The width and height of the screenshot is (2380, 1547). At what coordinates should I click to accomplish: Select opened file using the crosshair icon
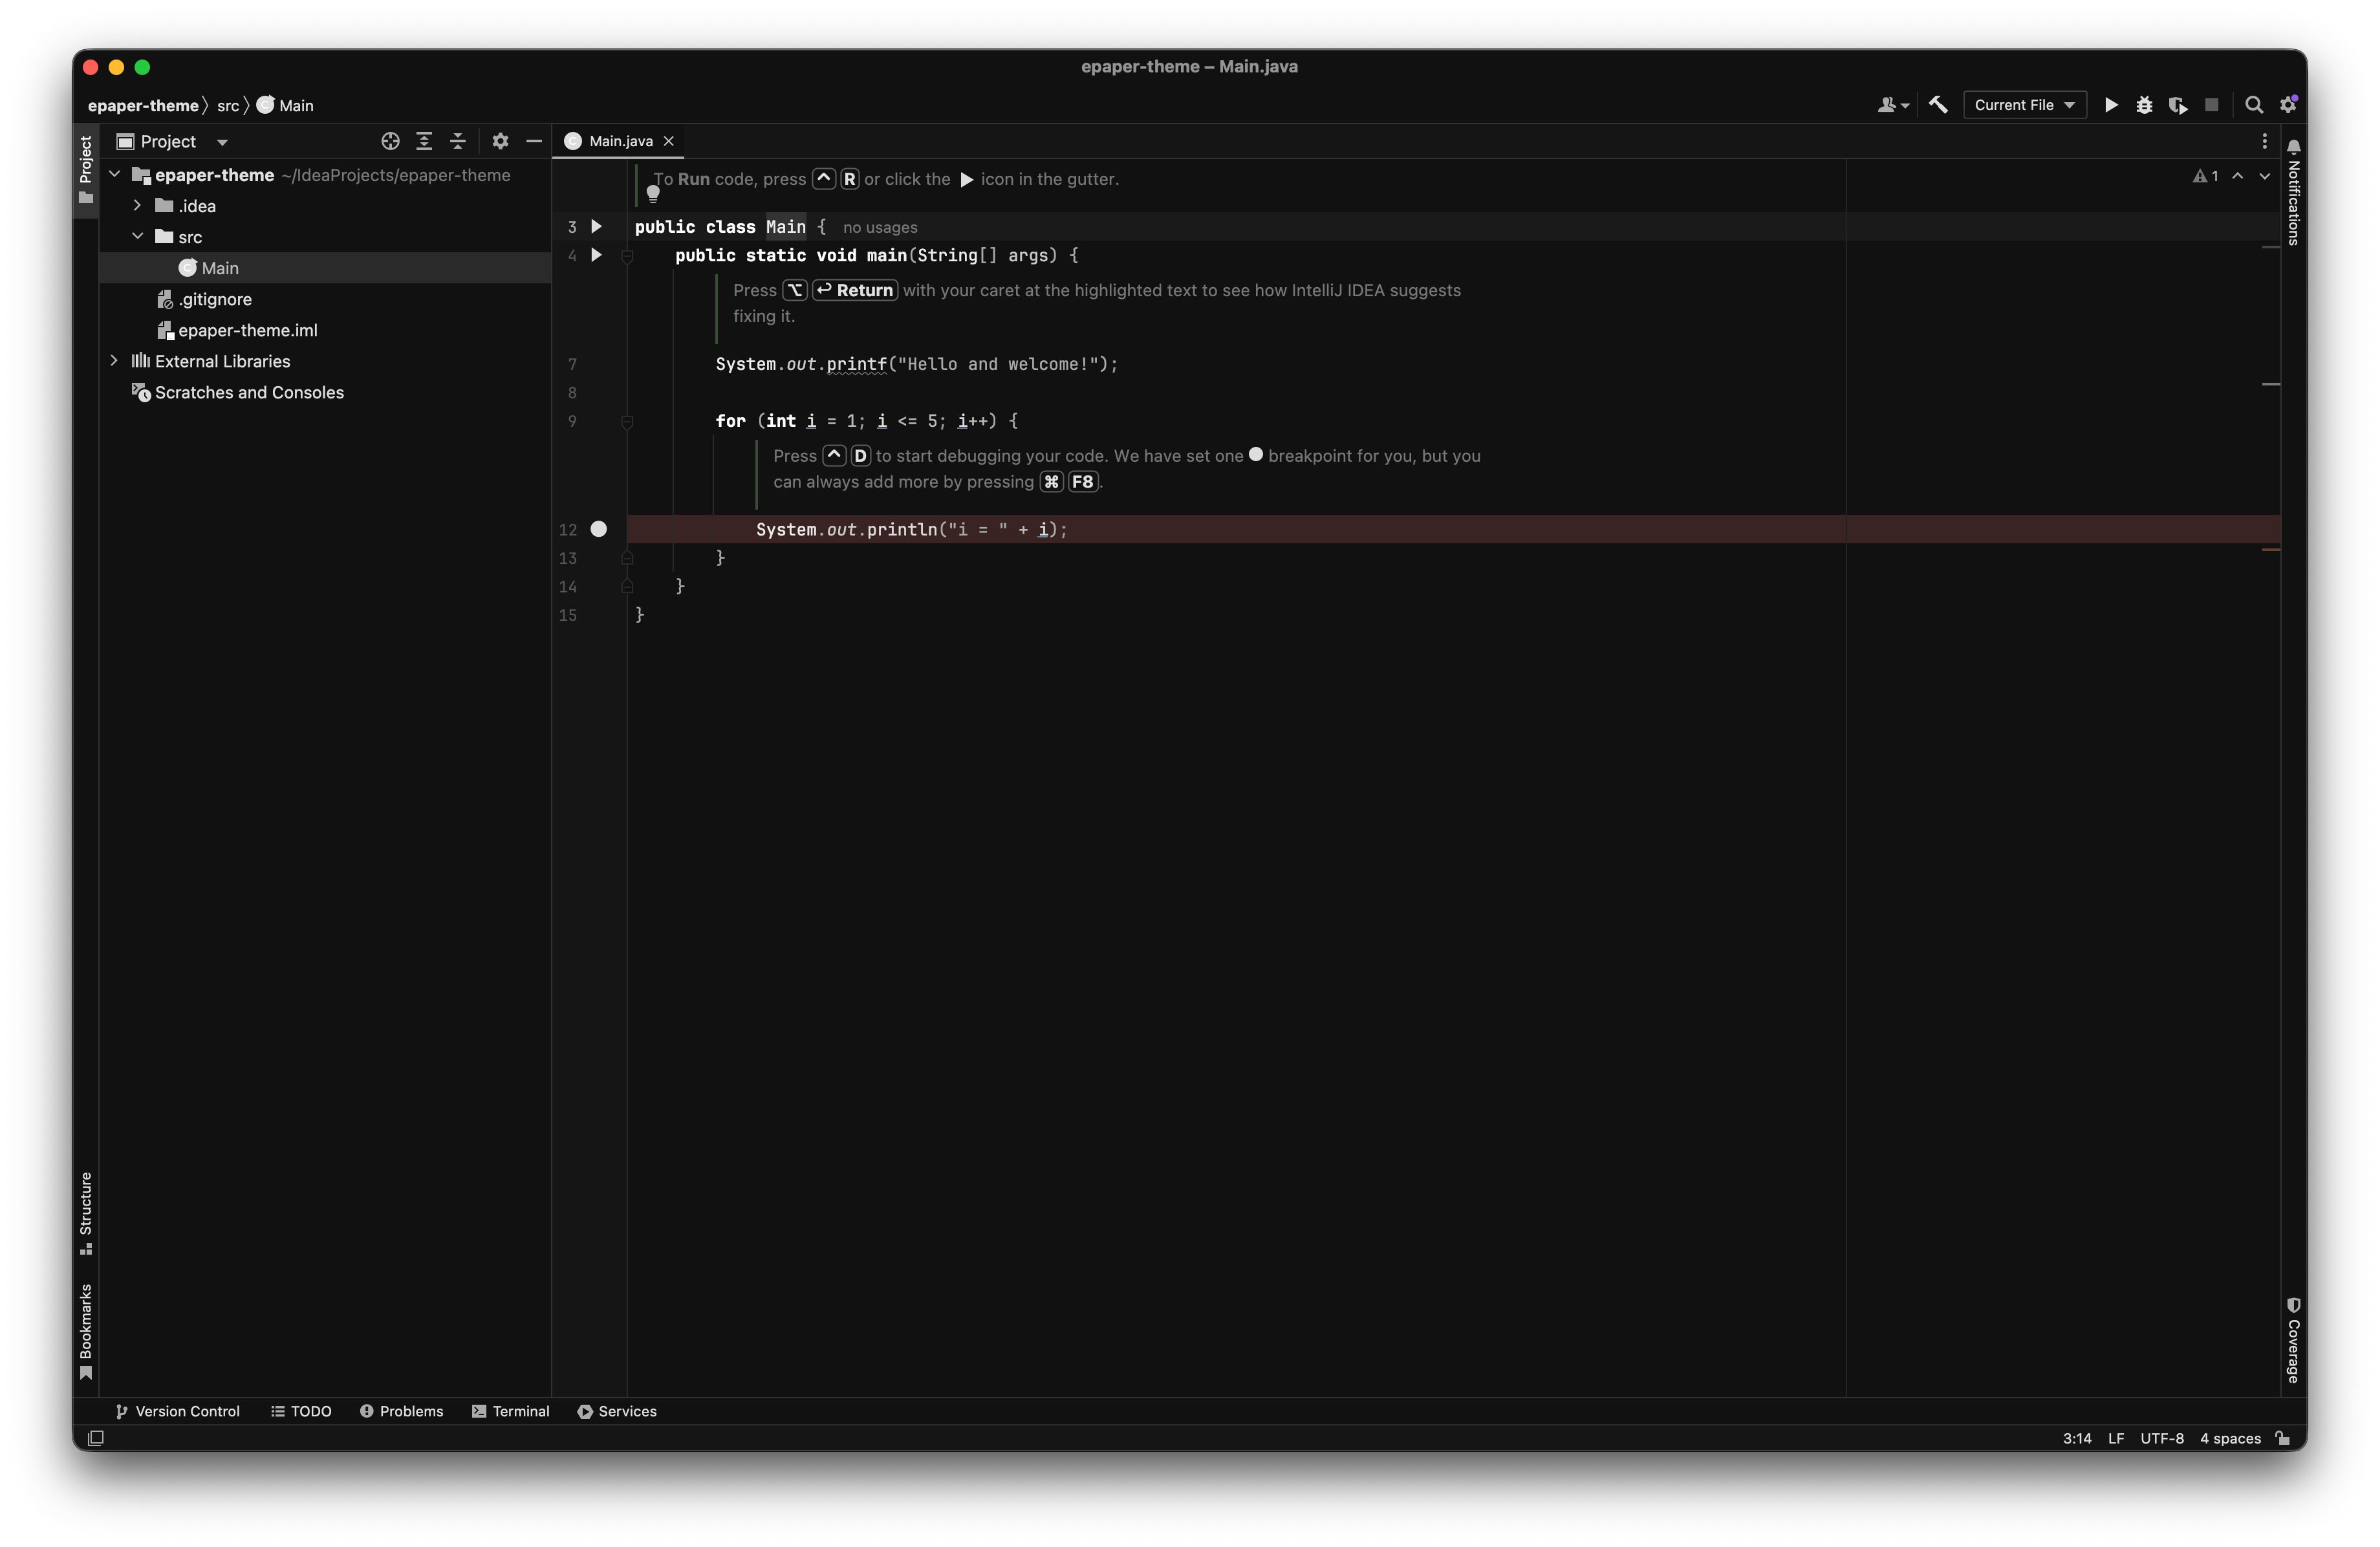pyautogui.click(x=390, y=141)
